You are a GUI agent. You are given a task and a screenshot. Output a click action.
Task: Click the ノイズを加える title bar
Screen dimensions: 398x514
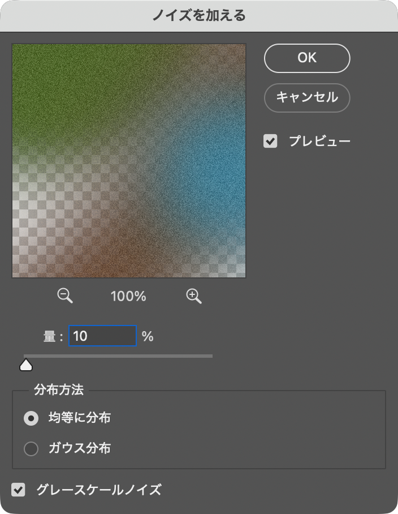(199, 15)
